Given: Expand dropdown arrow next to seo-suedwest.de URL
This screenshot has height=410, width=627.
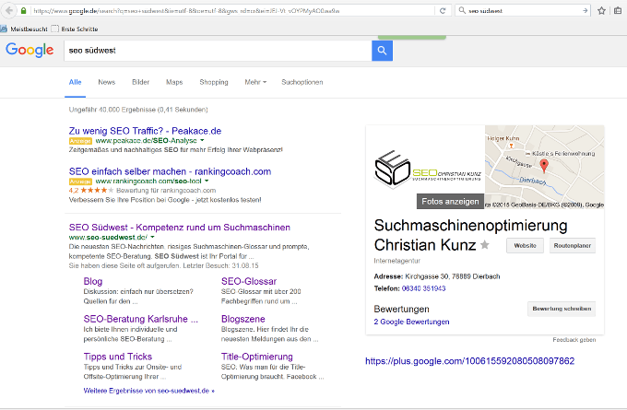Looking at the screenshot, I should [x=152, y=237].
